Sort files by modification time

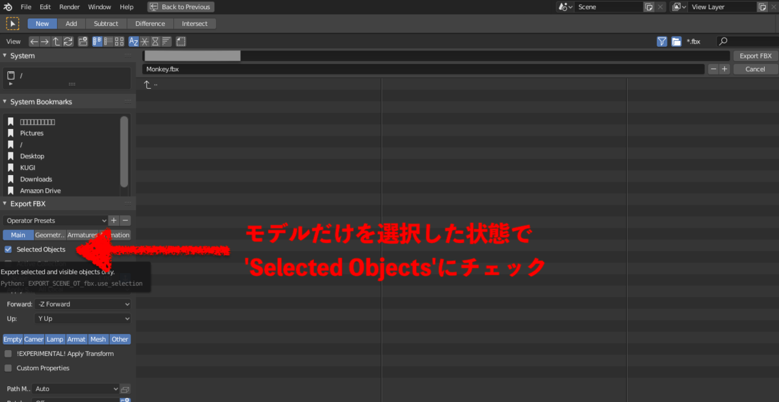156,41
